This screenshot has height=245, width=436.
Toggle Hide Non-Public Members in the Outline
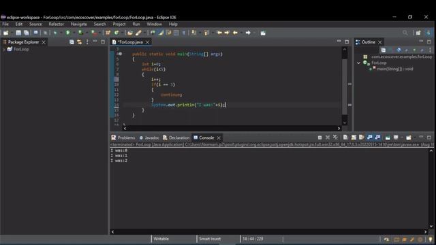414,50
